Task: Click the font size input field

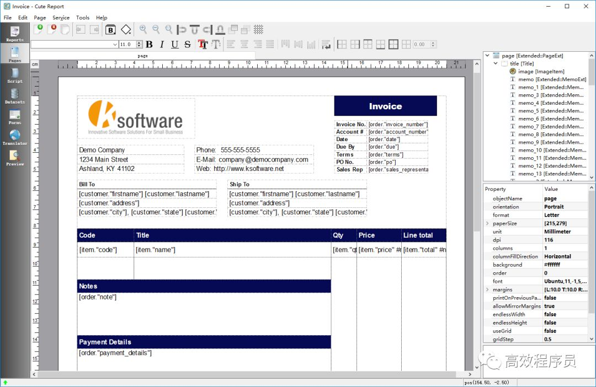Action: pos(126,45)
